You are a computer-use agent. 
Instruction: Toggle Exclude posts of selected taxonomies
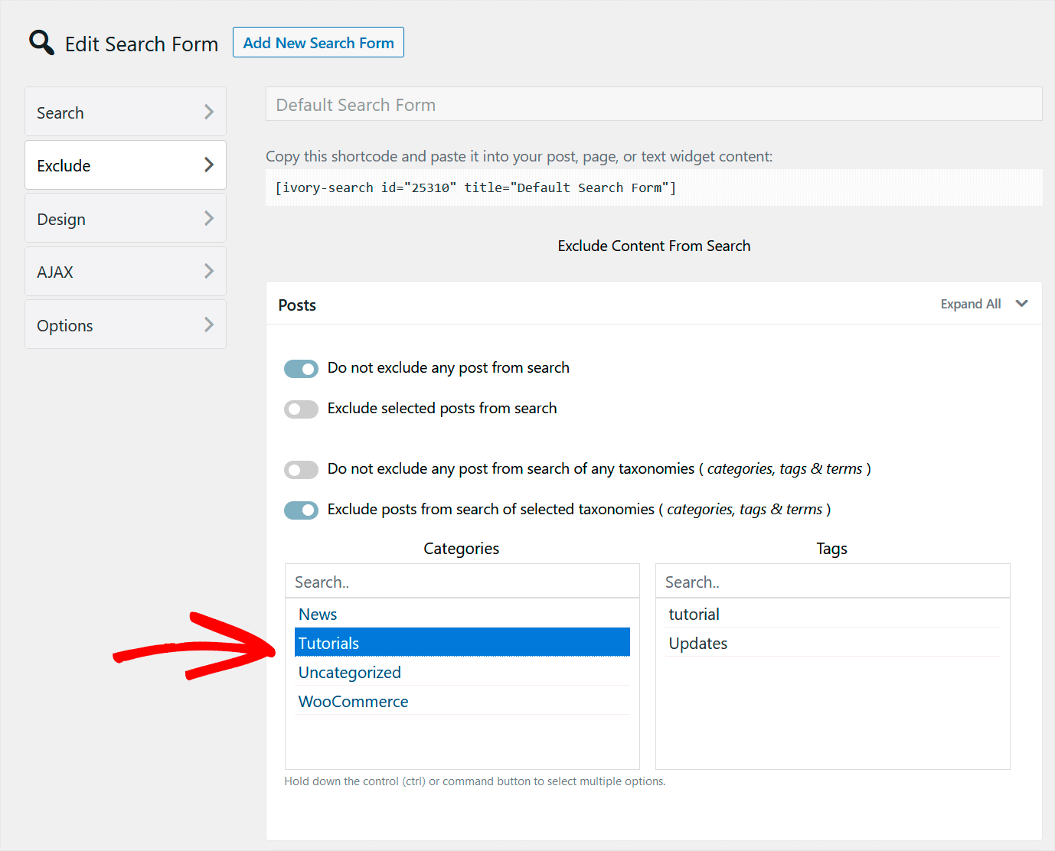(301, 510)
